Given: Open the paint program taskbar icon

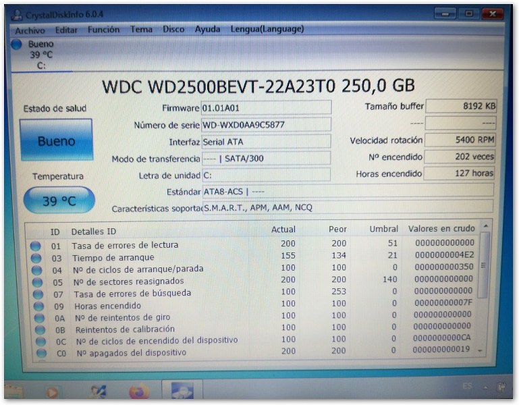Looking at the screenshot, I should click(x=99, y=391).
